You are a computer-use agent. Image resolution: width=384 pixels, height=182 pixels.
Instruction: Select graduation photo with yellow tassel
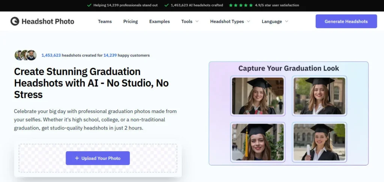point(258,142)
